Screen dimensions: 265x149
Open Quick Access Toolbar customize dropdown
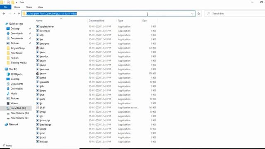click(x=17, y=2)
